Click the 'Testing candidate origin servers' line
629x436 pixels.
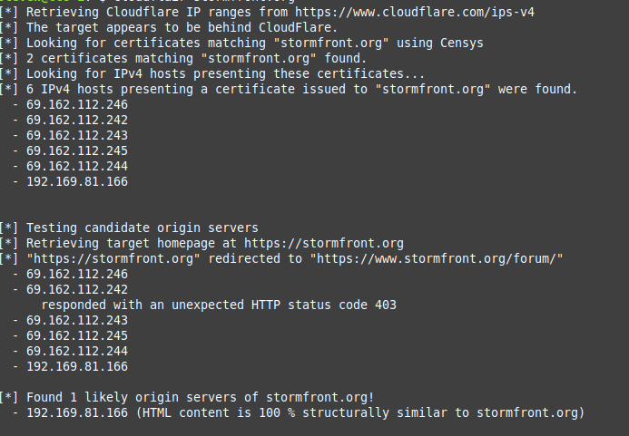[x=129, y=228]
